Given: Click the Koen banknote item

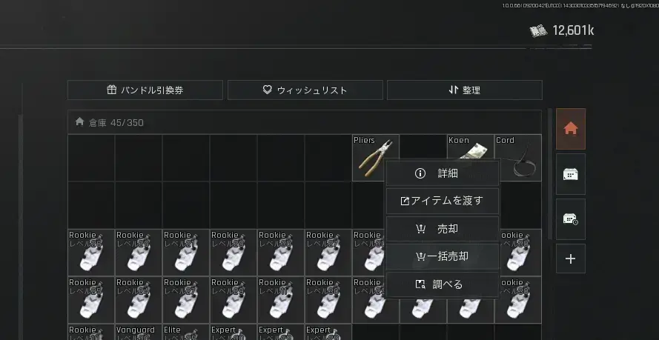Looking at the screenshot, I should 471,147.
